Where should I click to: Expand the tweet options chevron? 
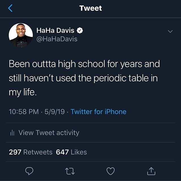170,31
